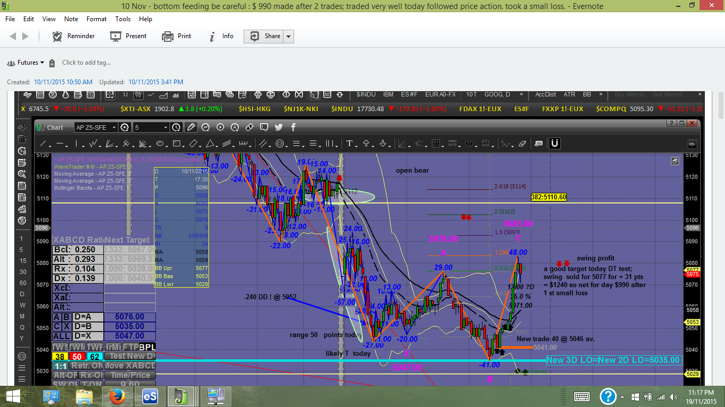Viewport: 725px width, 407px height.
Task: Click the speech bubble icon in chart title bar
Action: (x=263, y=127)
